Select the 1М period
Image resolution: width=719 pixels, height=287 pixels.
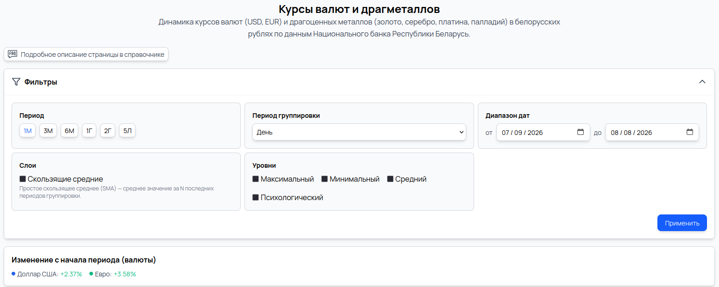(x=28, y=131)
